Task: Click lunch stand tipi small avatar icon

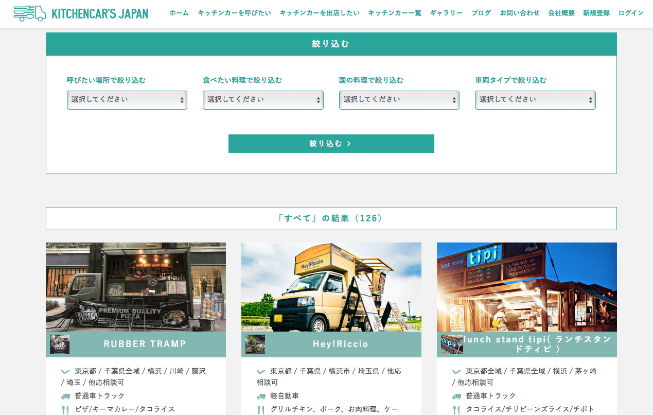Action: click(452, 344)
